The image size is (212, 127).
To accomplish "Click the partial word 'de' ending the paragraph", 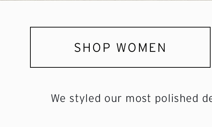I will (x=207, y=98).
